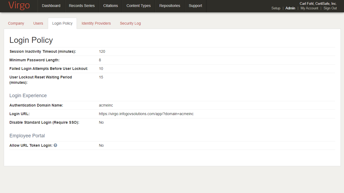
Task: View the Security Log tab
Action: coord(130,23)
